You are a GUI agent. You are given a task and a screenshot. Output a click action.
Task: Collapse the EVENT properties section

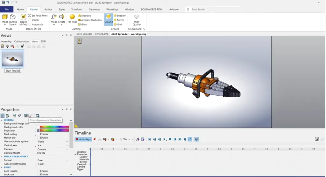pyautogui.click(x=2, y=168)
